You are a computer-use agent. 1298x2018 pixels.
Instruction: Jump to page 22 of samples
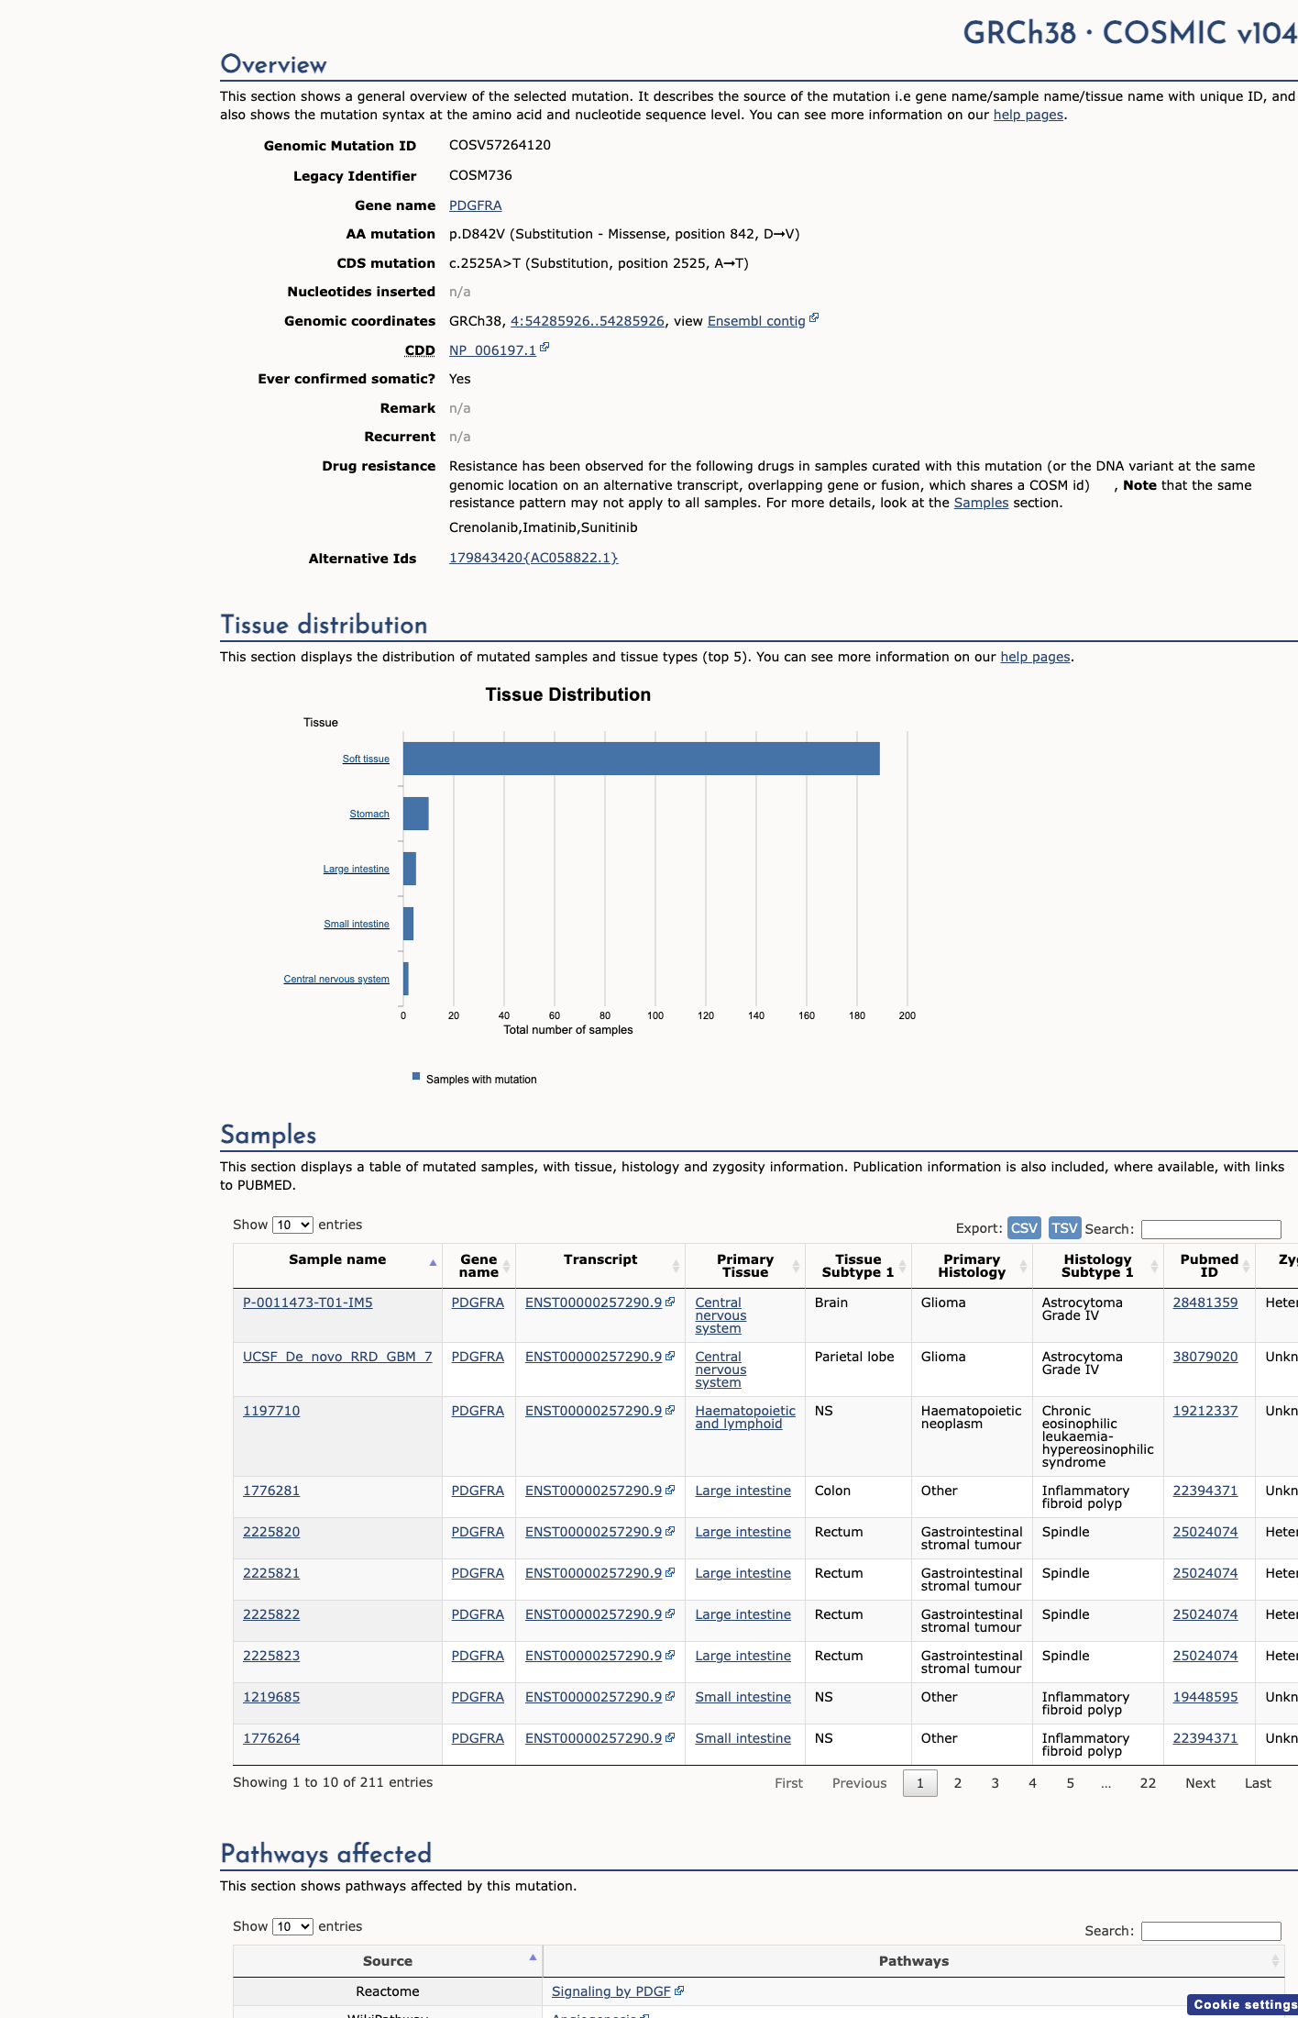click(1148, 1783)
